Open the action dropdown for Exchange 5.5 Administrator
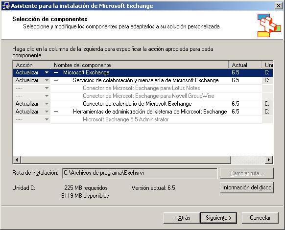The image size is (285, 230). tap(47, 119)
